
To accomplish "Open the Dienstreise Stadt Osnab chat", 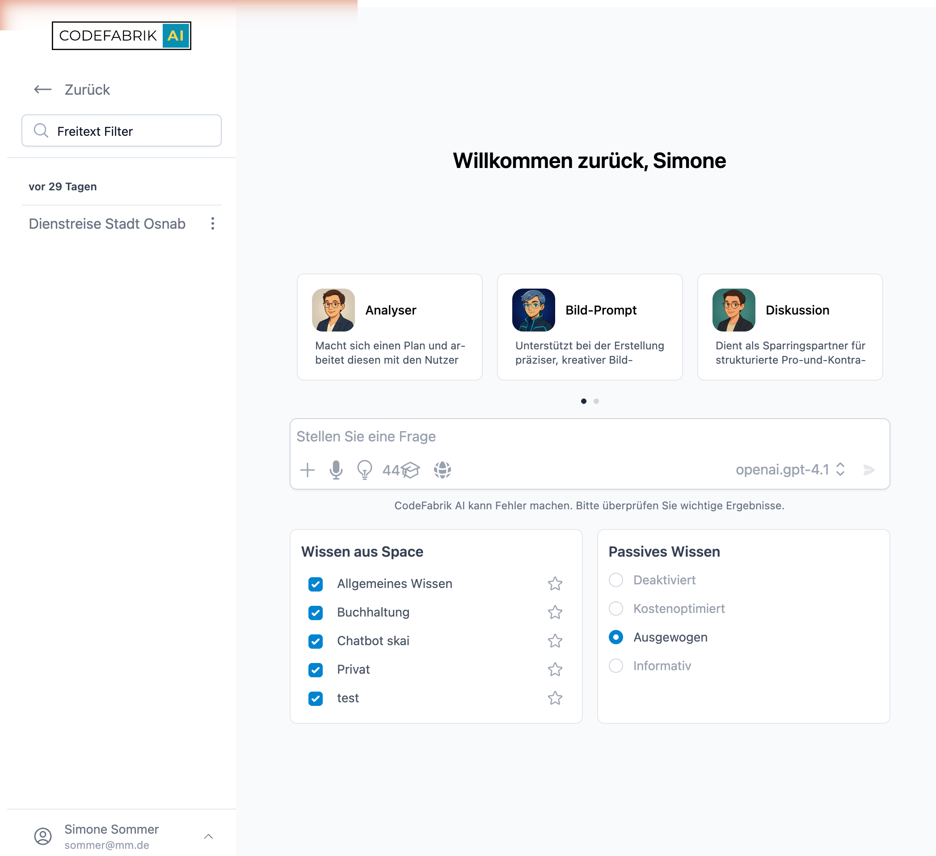I will [x=107, y=224].
